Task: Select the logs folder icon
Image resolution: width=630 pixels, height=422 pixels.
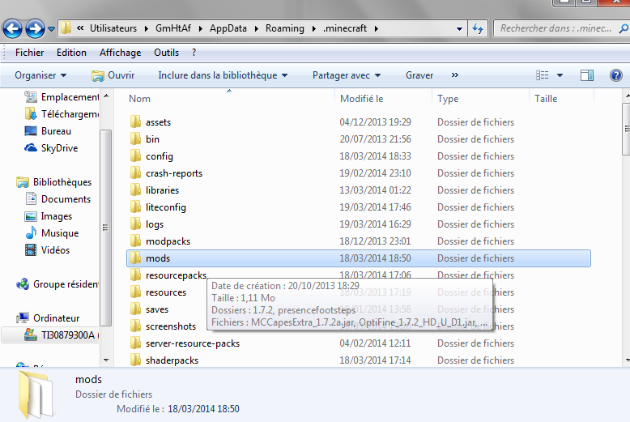Action: point(136,224)
